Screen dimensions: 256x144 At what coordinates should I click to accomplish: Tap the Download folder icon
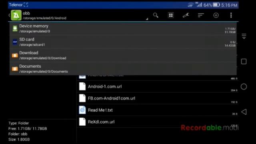[15, 56]
